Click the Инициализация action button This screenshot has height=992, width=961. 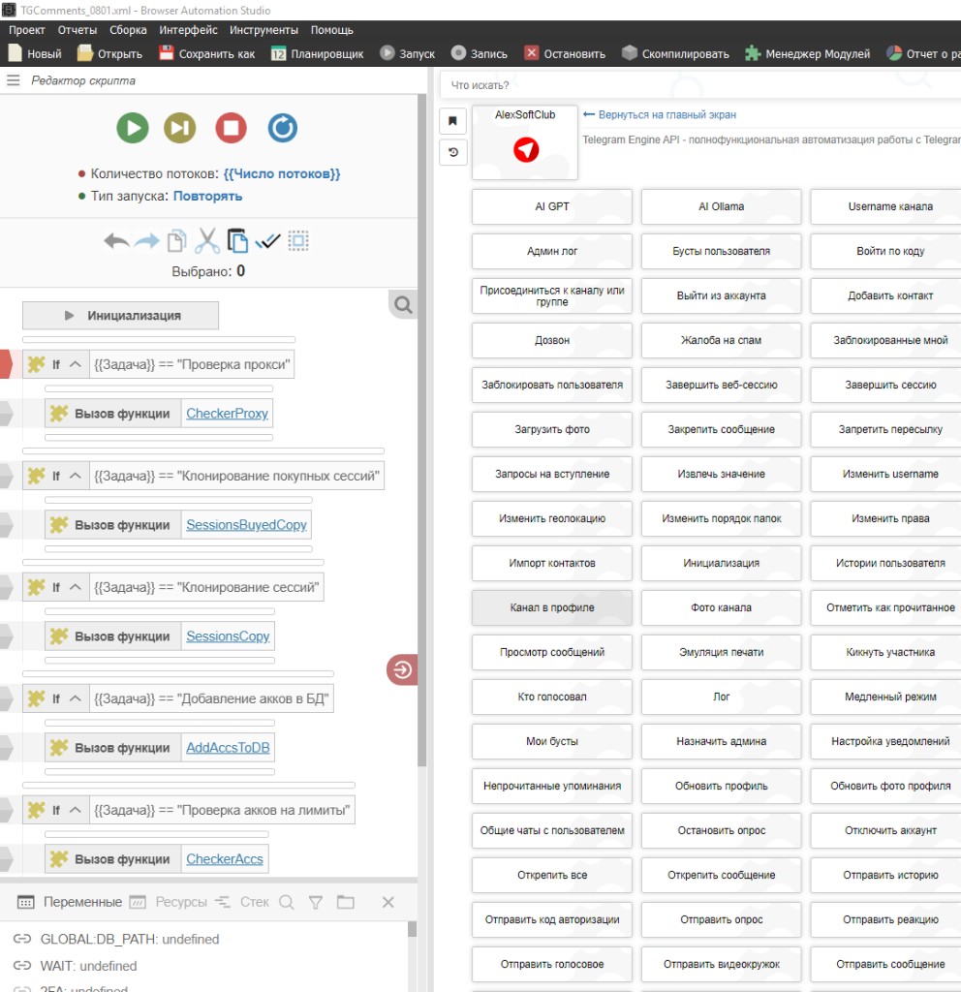[x=721, y=563]
